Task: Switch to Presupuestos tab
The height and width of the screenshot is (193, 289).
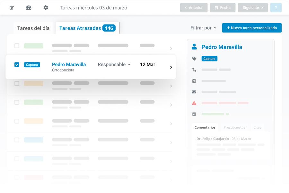Action: coord(234,127)
